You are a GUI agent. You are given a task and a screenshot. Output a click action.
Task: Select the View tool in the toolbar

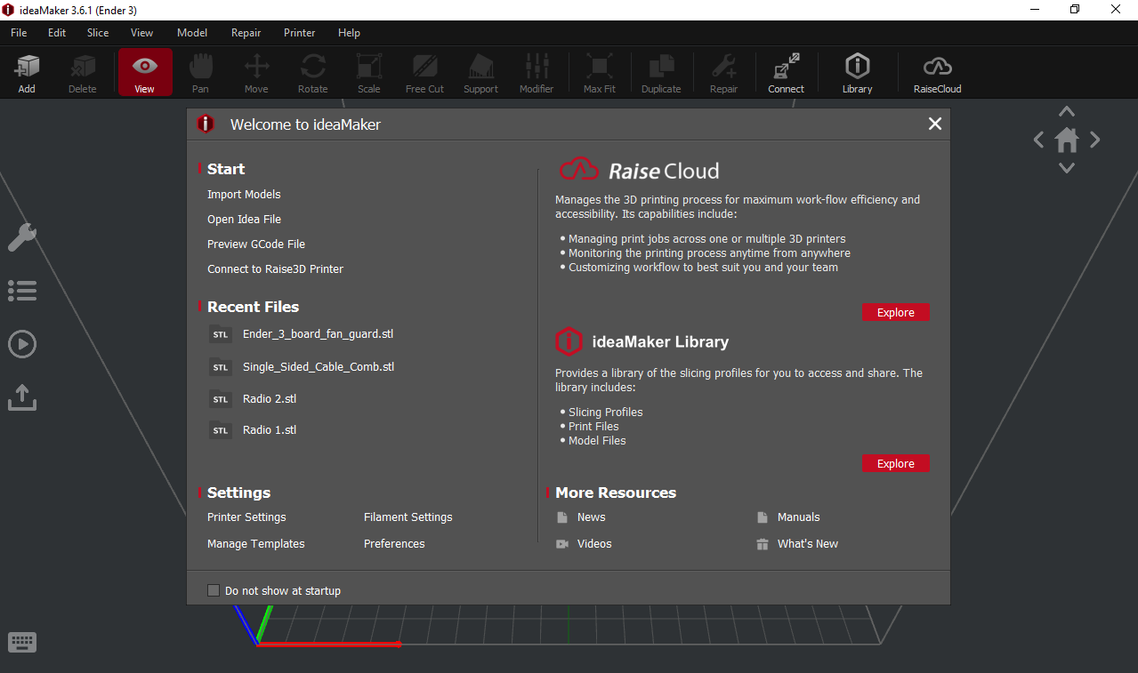click(144, 73)
